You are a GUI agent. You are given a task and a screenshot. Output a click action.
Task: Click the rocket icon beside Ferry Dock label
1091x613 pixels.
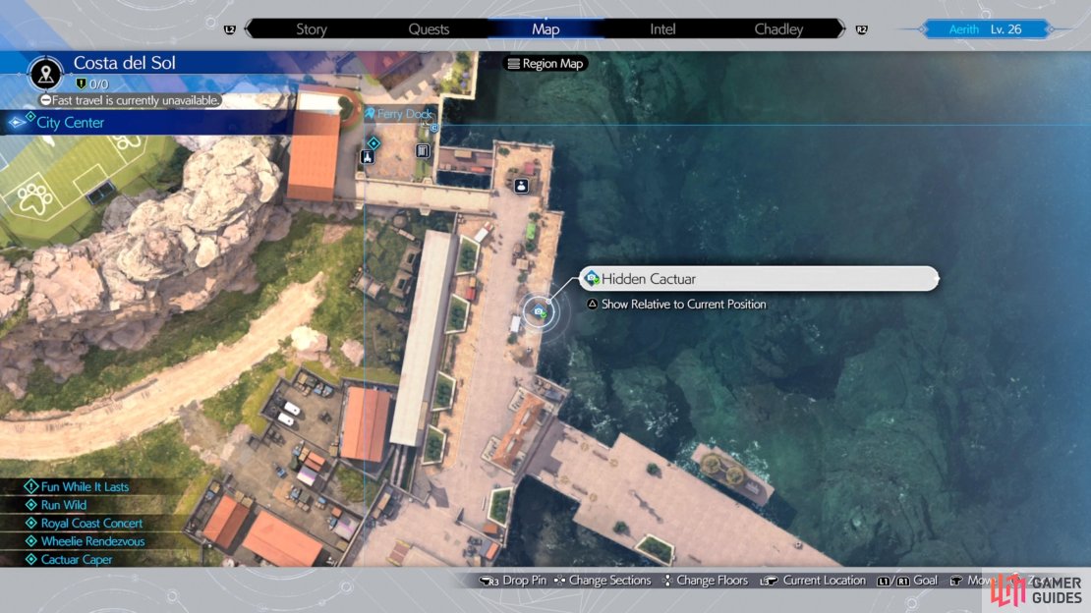click(x=370, y=113)
